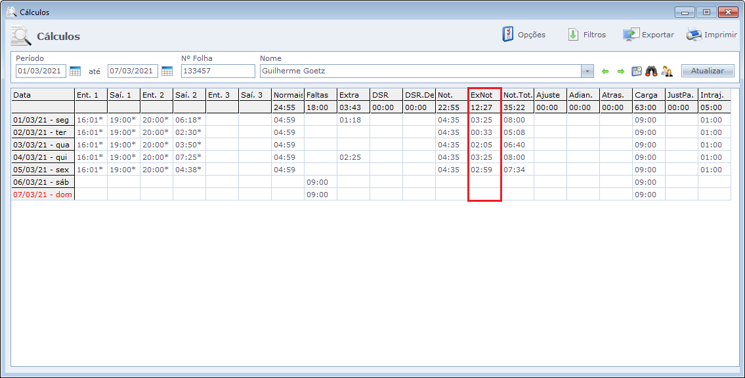Open the start date calendar picker
This screenshot has height=378, width=745.
(x=75, y=71)
